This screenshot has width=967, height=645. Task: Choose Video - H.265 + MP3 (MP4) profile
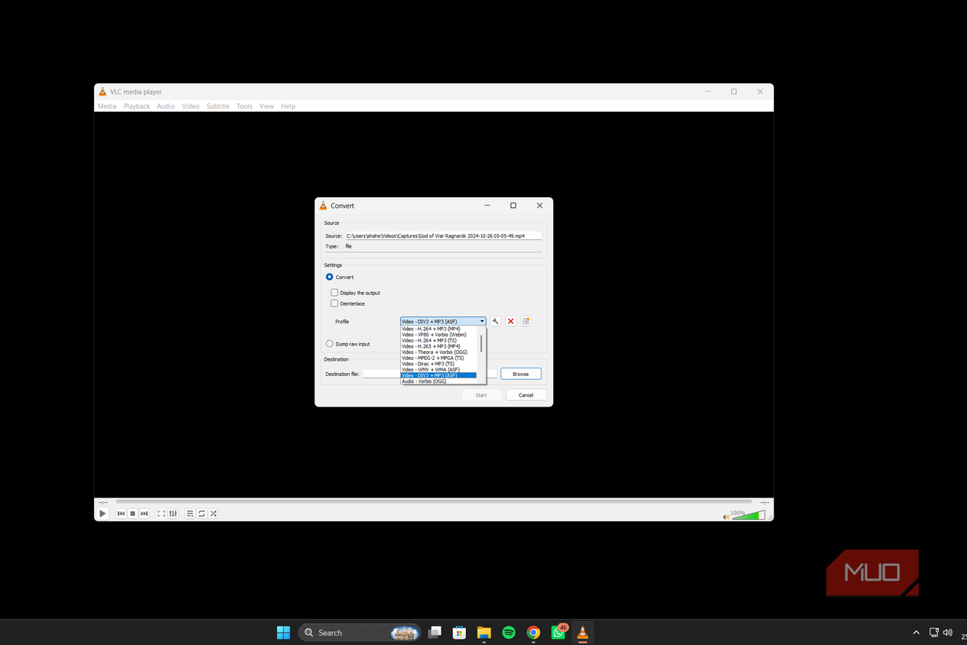[x=439, y=346]
